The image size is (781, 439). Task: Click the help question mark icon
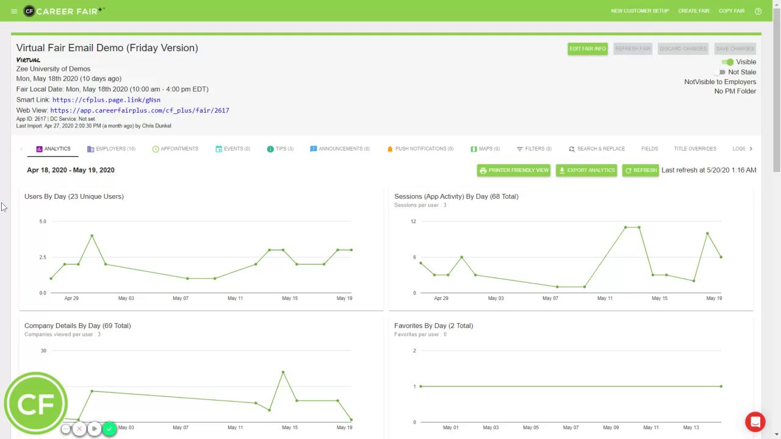[x=758, y=11]
